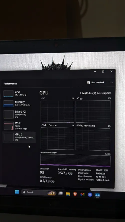
Task: Open the Copy engine graph dropdown
Action: [79, 98]
